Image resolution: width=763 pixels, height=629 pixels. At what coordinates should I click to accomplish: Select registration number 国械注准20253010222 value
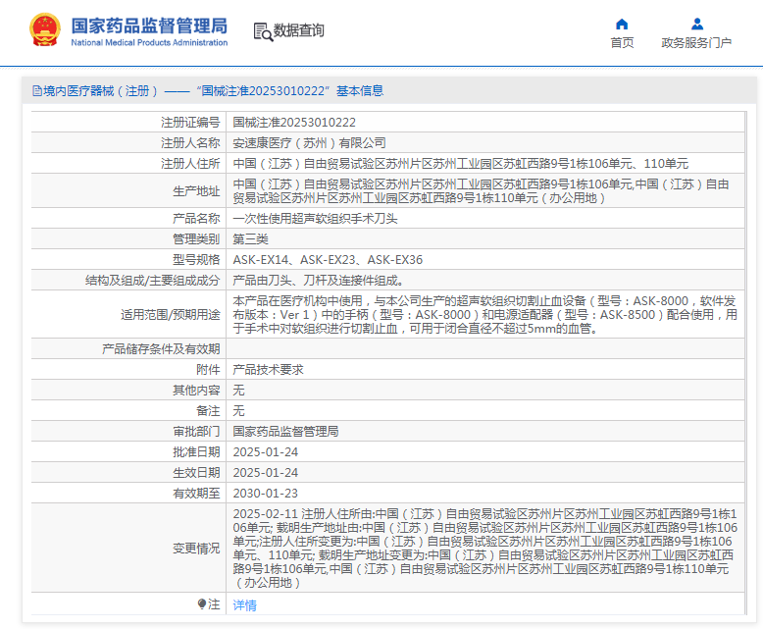click(x=294, y=123)
